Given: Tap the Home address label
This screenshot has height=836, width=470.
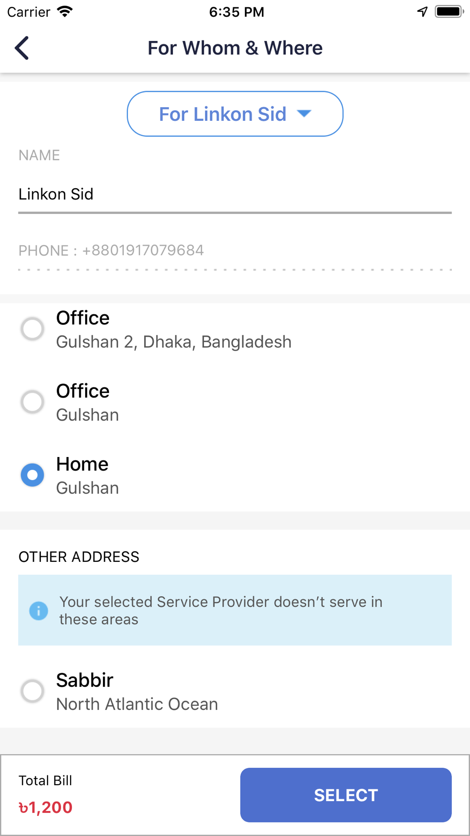Looking at the screenshot, I should tap(83, 465).
